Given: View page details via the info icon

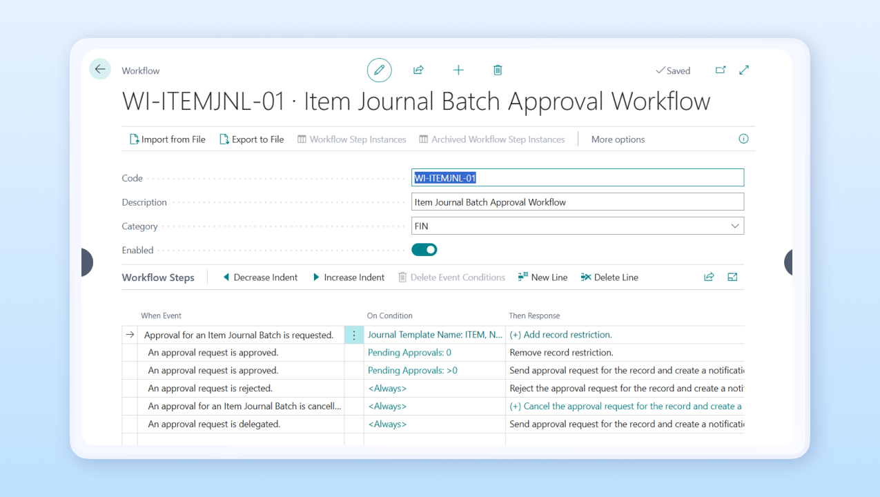Looking at the screenshot, I should (743, 139).
